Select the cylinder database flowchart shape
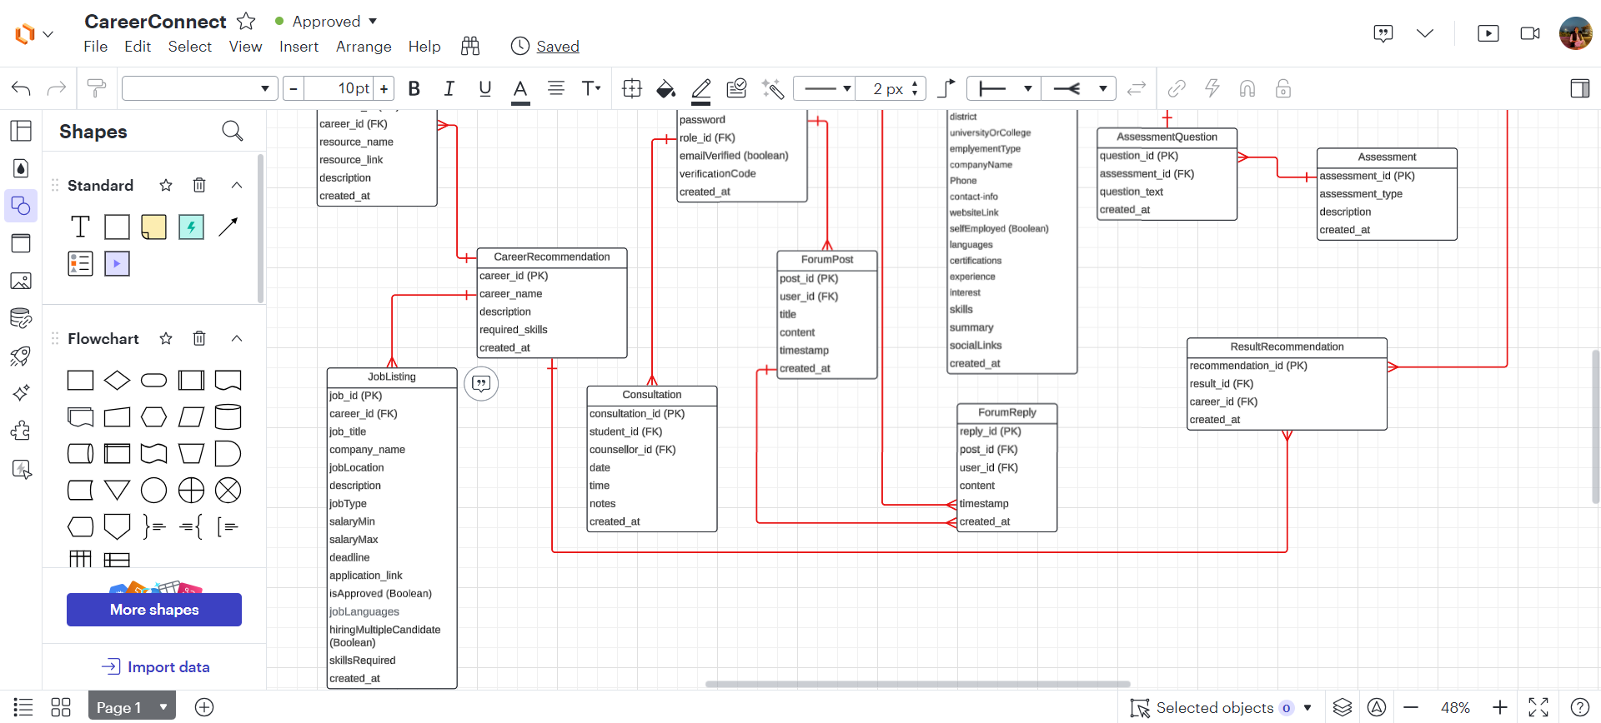 [228, 416]
